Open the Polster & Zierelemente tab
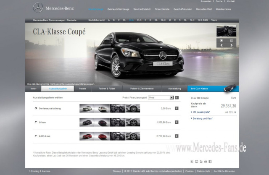This screenshot has height=175, width=269. pos(142,89)
